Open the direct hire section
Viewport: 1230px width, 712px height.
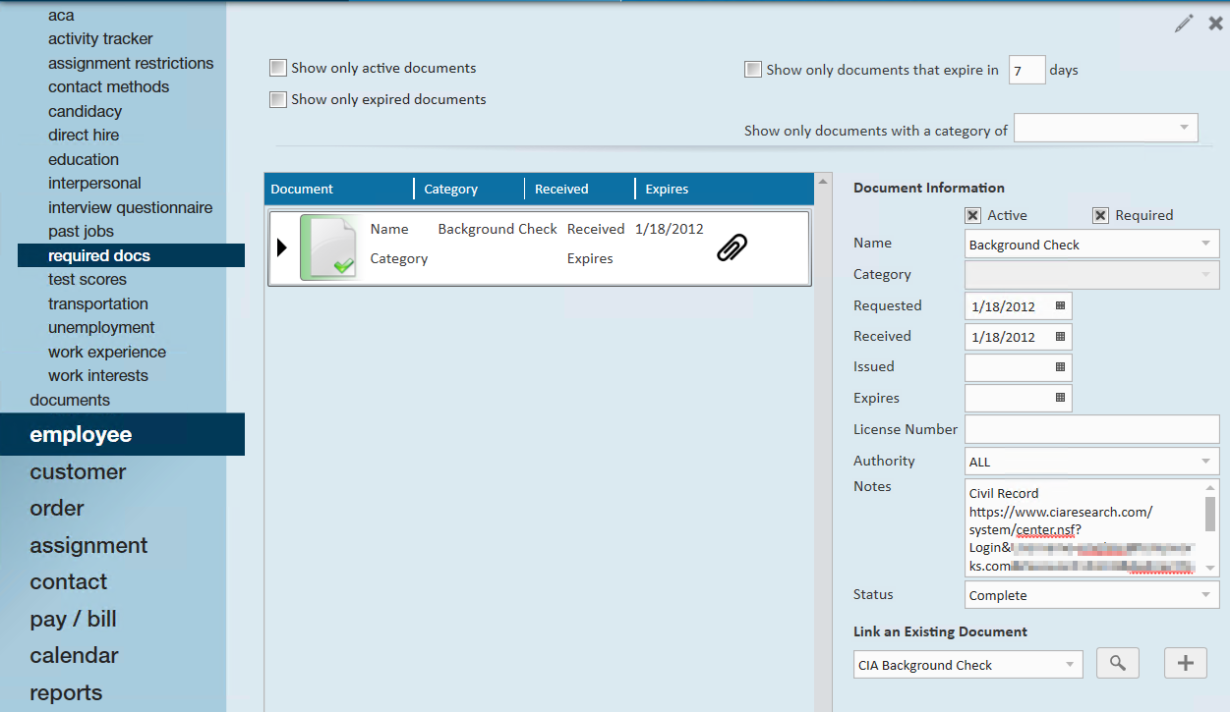(84, 135)
